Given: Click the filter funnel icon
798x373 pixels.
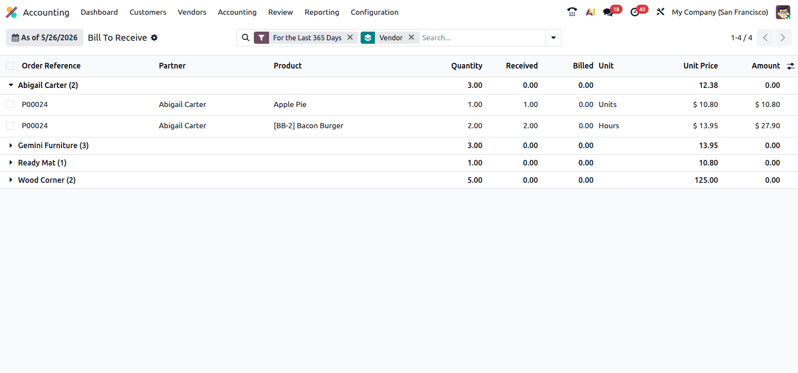Looking at the screenshot, I should [261, 38].
